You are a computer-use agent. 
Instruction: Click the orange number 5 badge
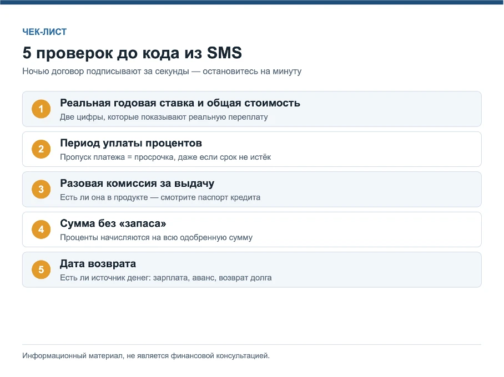[x=41, y=269]
